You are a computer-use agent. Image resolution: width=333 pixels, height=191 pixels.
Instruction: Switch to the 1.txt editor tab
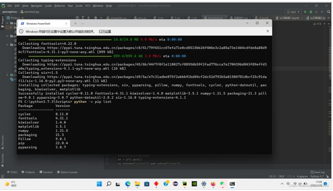(192, 18)
